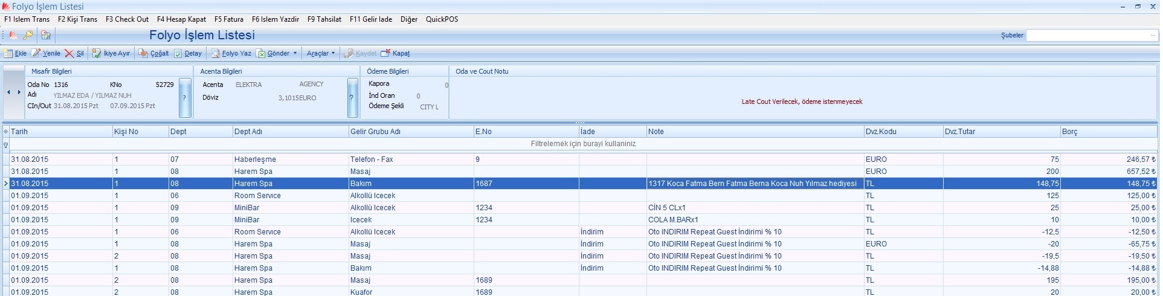The width and height of the screenshot is (1163, 296).
Task: Sort by the Tarih column header
Action: (x=61, y=132)
